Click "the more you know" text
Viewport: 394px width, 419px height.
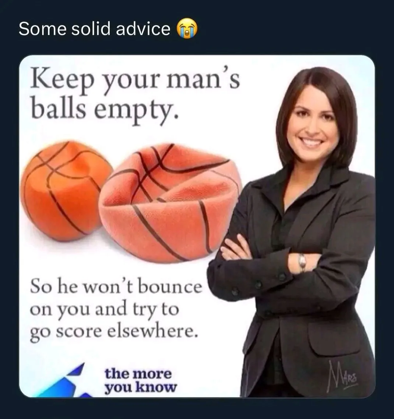[140, 381]
